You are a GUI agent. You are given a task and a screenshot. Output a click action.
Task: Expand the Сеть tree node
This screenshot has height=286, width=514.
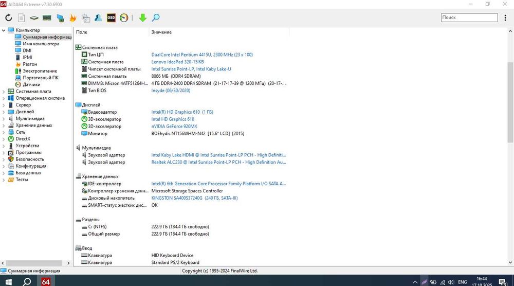(x=4, y=132)
